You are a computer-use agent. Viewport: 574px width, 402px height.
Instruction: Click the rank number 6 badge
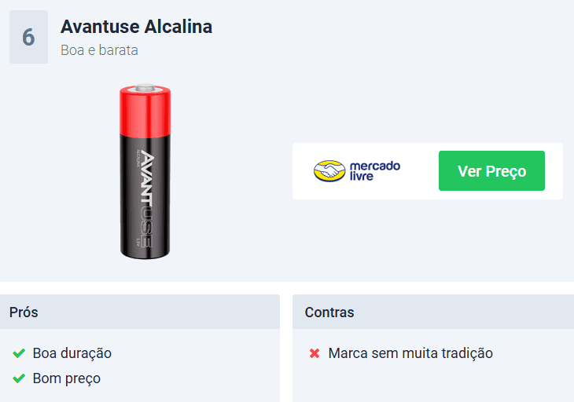click(28, 37)
